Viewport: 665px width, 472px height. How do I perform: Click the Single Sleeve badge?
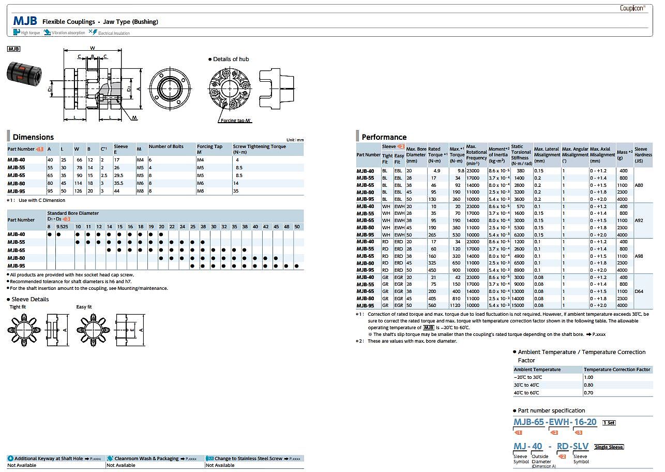tap(609, 447)
